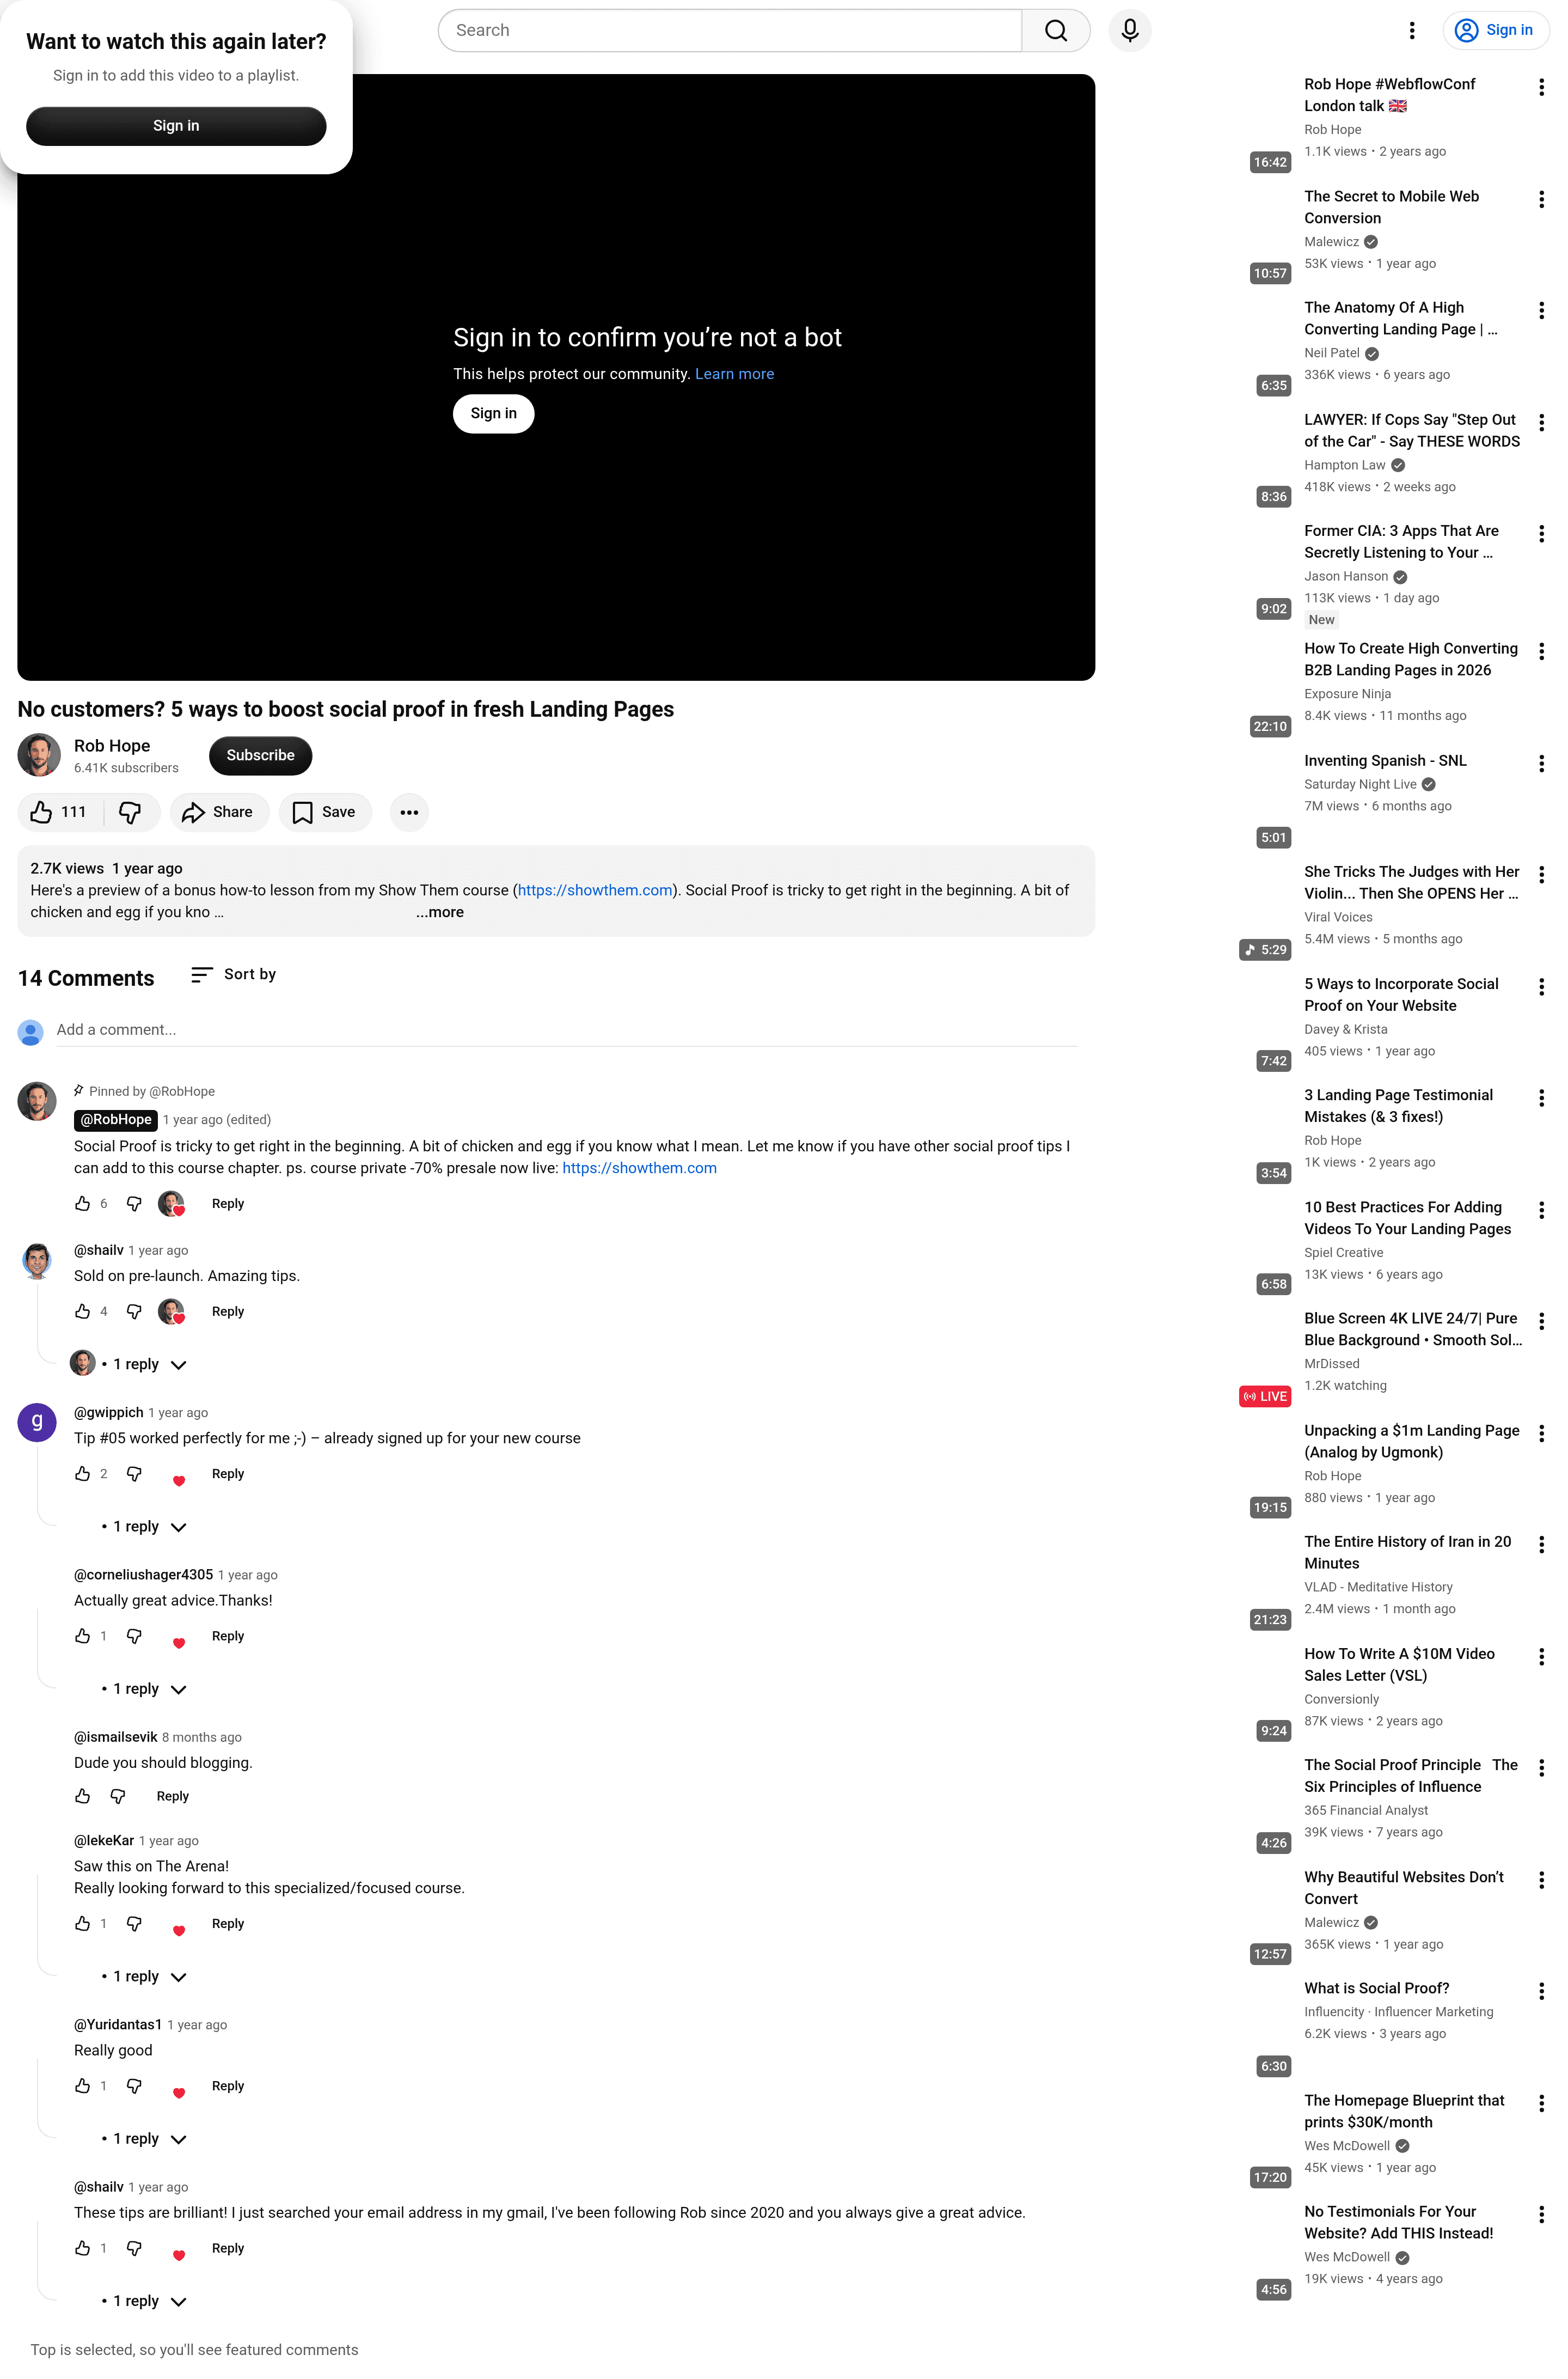Expand description with ...more

tap(440, 912)
